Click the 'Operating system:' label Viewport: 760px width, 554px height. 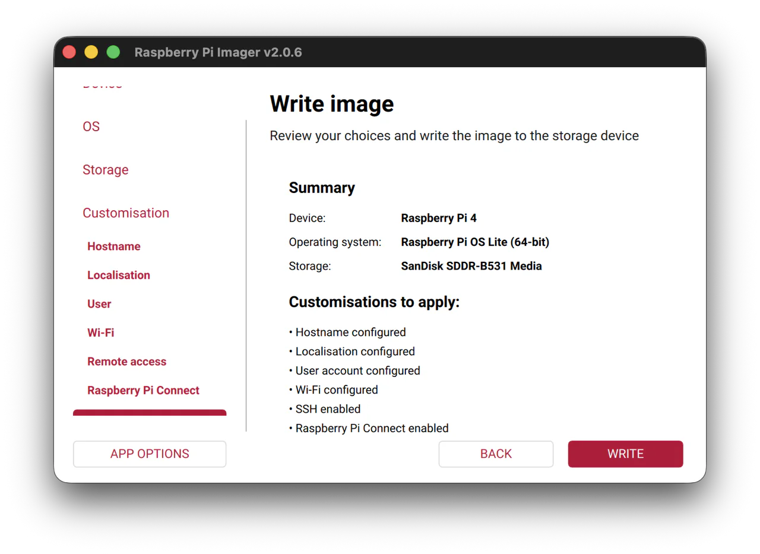[x=335, y=242]
